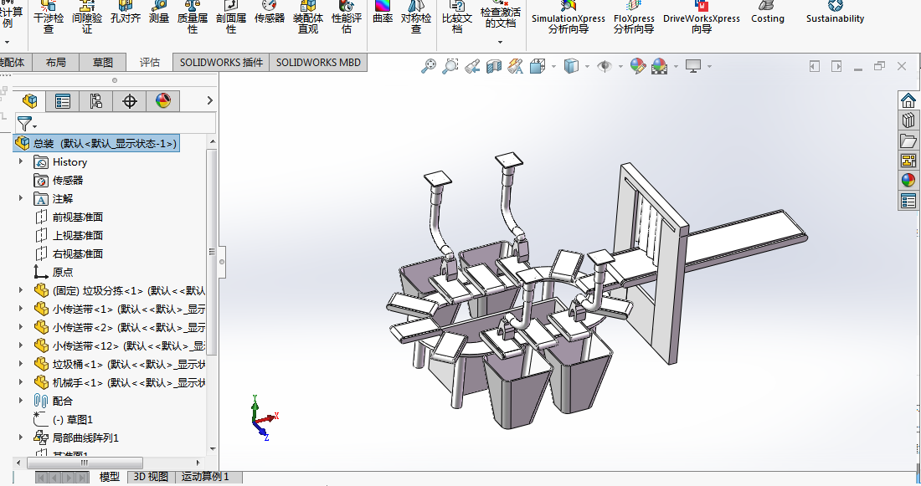
Task: Run 性能评估 performance evaluation
Action: [x=347, y=18]
